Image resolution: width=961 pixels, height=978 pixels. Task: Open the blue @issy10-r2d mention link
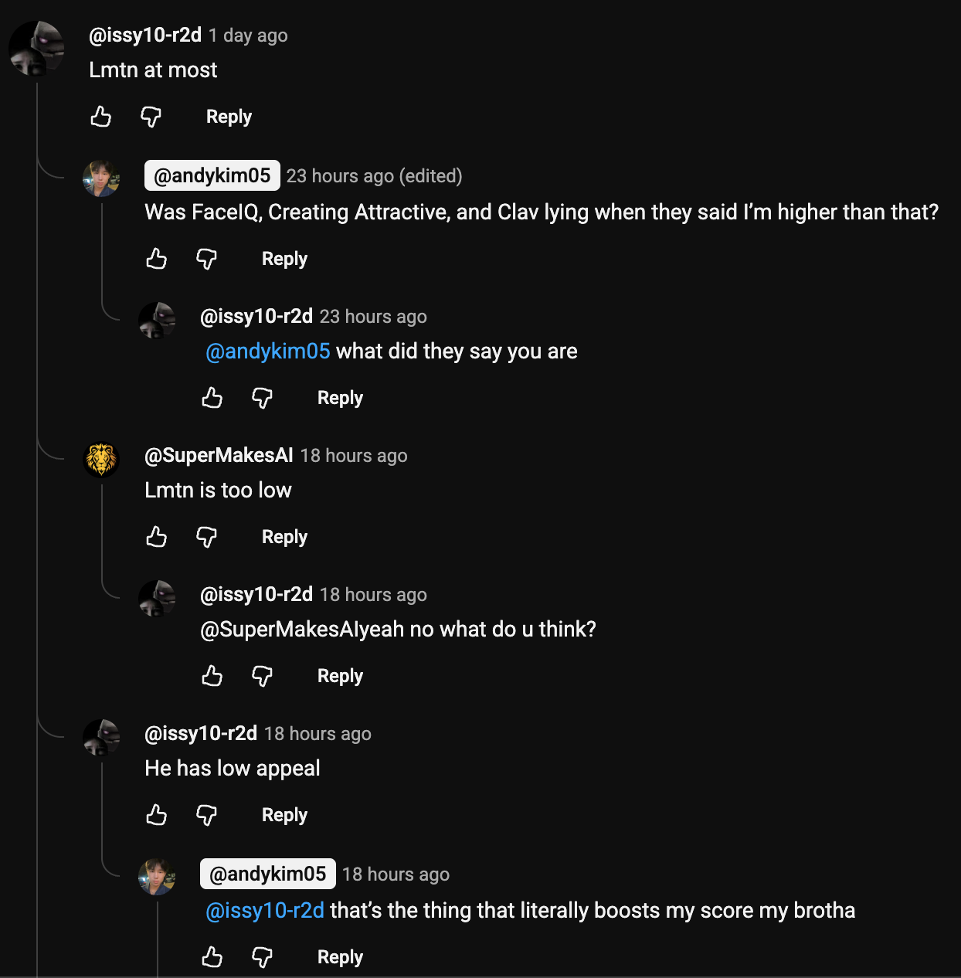point(265,911)
